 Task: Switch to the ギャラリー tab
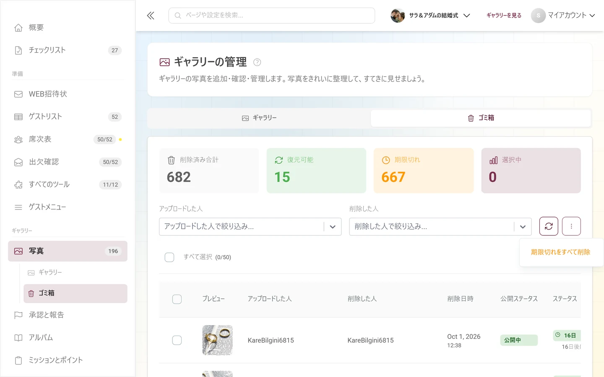coord(259,118)
